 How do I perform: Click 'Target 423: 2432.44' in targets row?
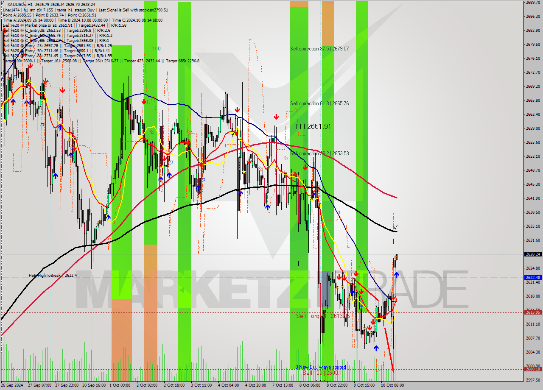(x=142, y=61)
